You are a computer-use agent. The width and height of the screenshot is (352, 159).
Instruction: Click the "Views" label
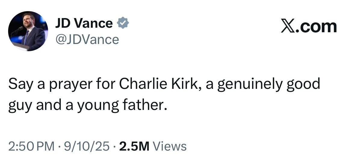coord(170,147)
